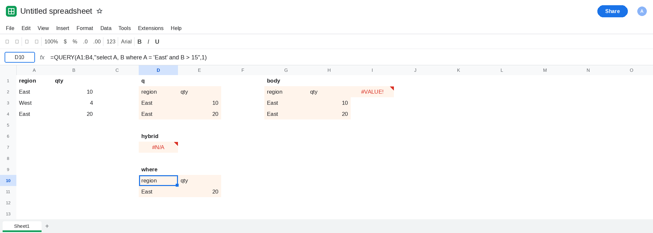Click the Name box showing D10

(20, 57)
